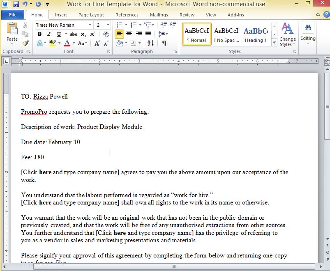Click the Change Styles button
Image resolution: width=330 pixels, height=271 pixels.
(287, 34)
